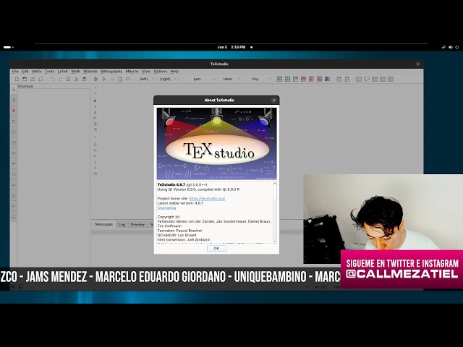Click the first red remove-row table icon
The image size is (463, 347).
303,79
